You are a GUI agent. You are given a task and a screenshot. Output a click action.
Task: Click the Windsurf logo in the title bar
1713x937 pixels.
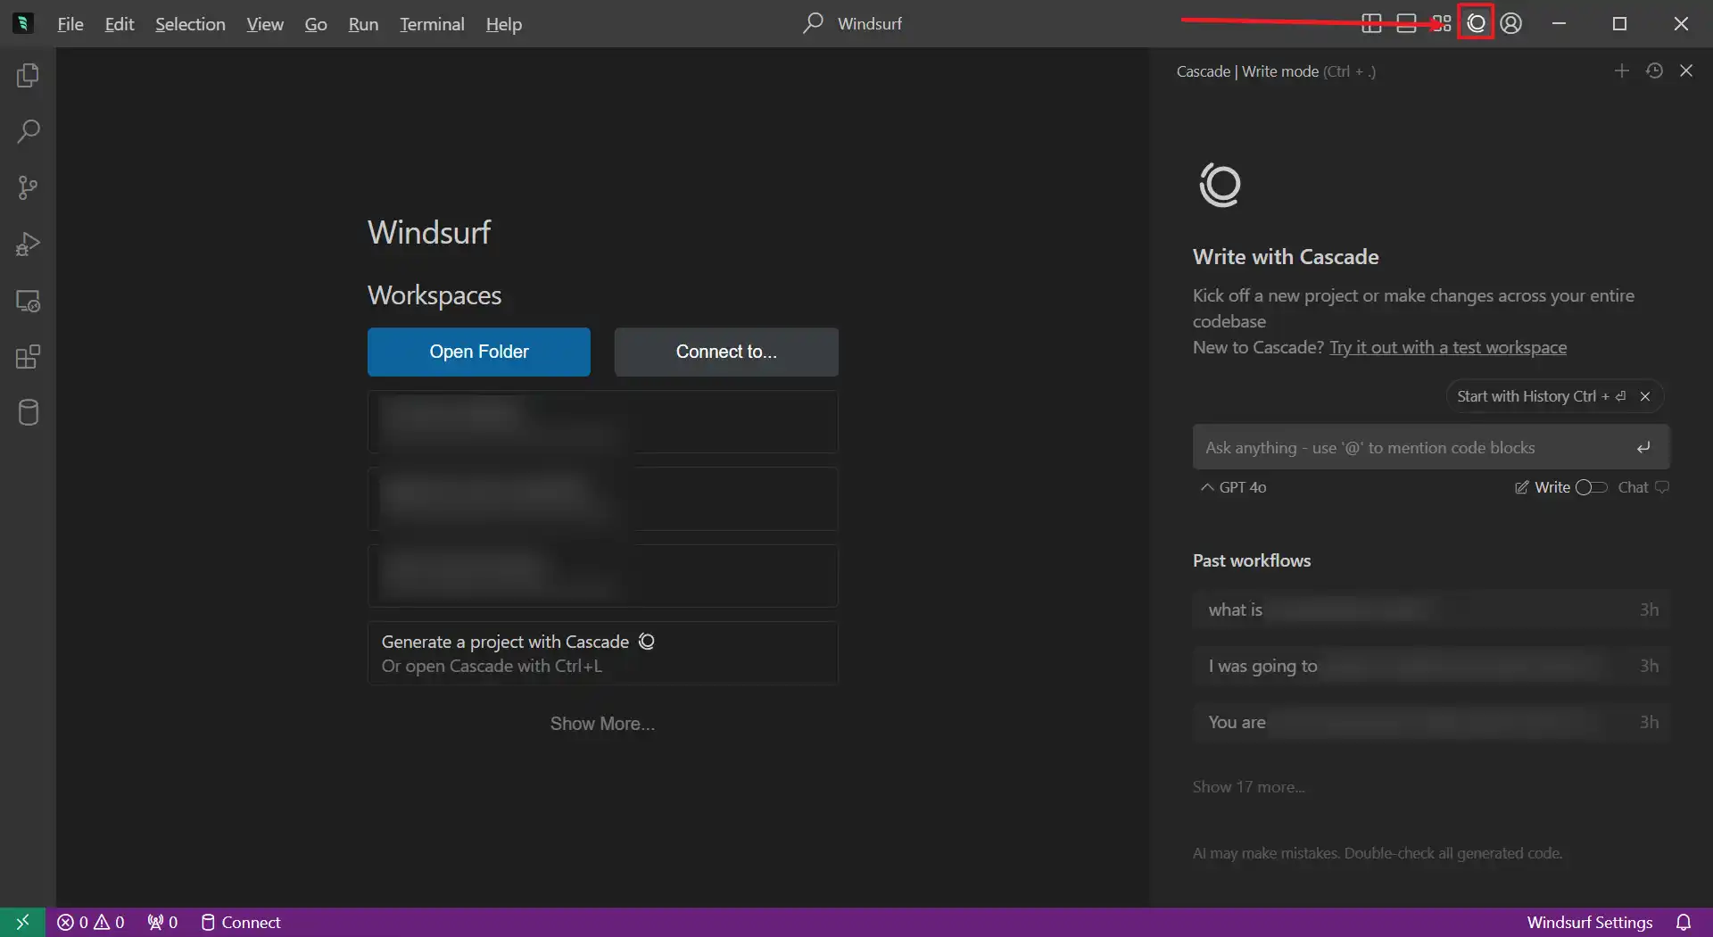pos(23,23)
